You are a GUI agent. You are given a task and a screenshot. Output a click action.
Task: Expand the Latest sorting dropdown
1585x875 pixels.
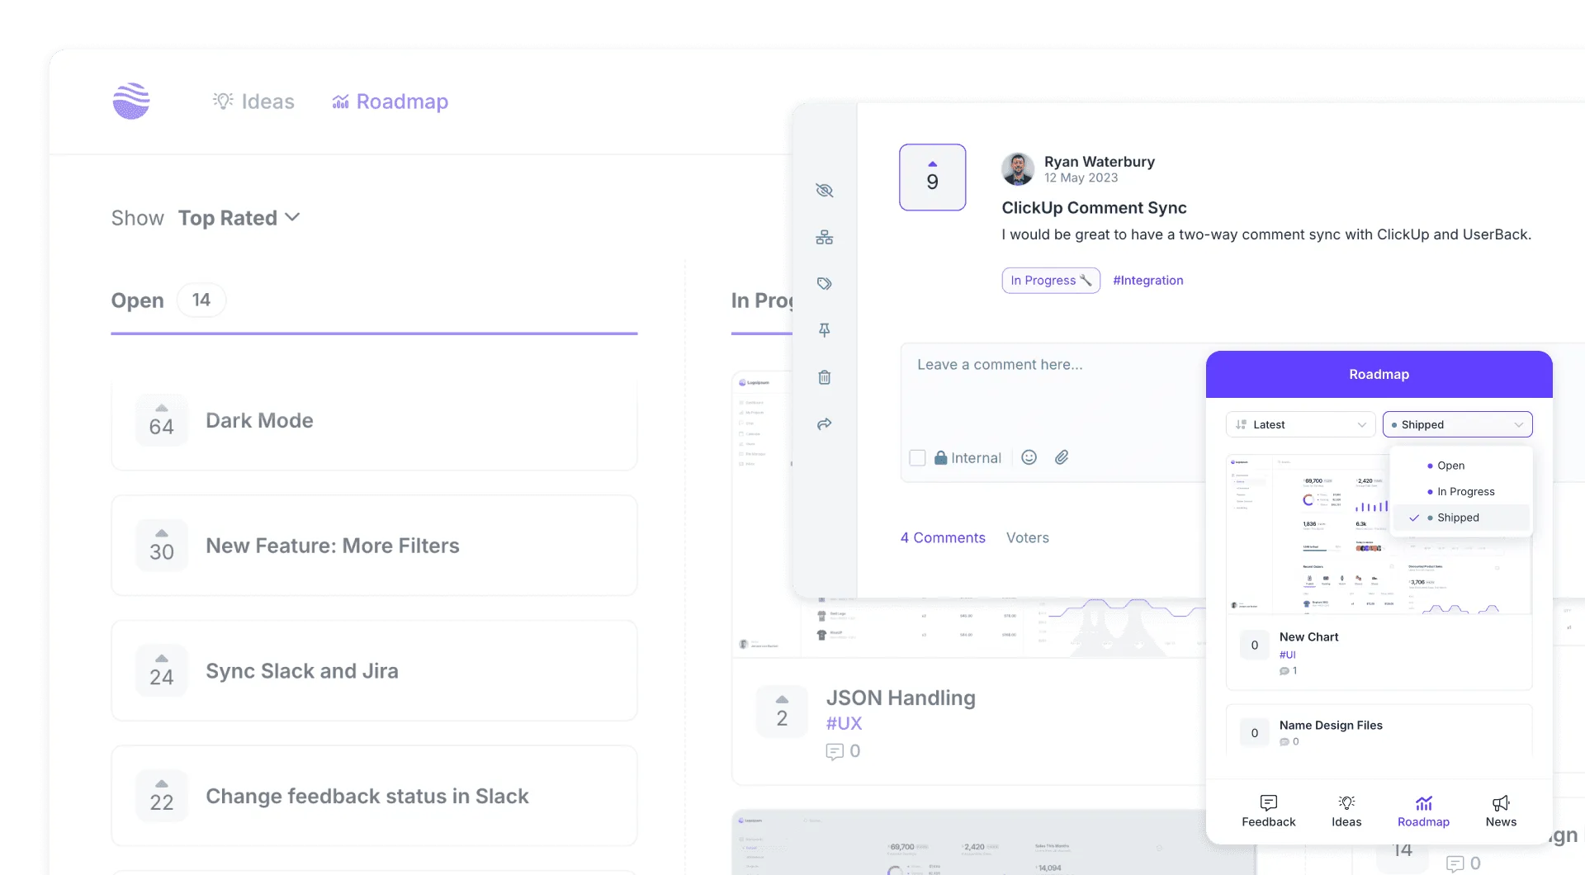point(1299,423)
